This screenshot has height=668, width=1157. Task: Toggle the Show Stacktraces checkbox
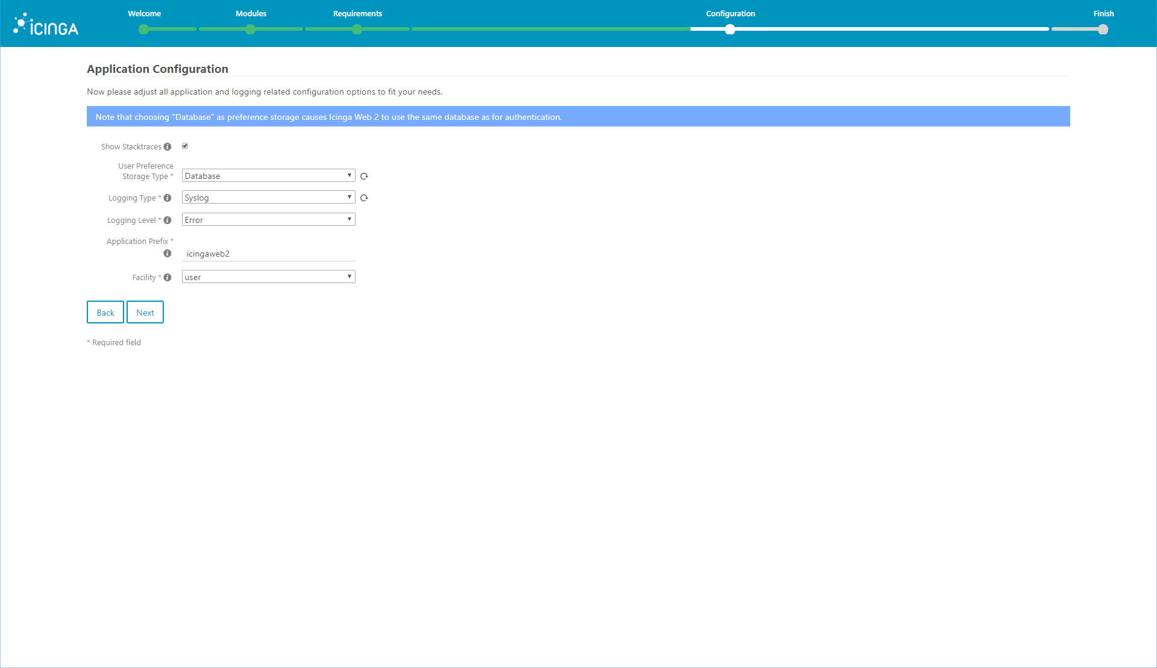pos(185,146)
